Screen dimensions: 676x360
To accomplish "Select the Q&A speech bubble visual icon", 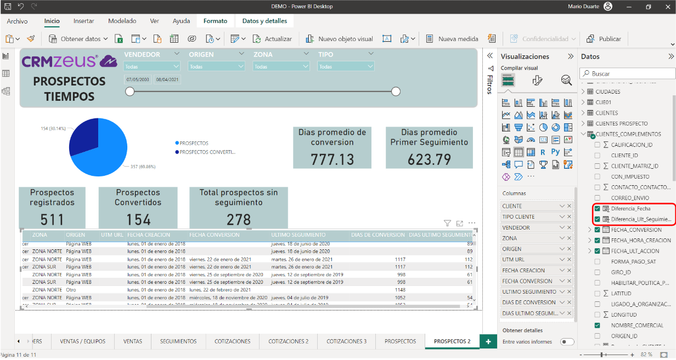I will [x=519, y=164].
